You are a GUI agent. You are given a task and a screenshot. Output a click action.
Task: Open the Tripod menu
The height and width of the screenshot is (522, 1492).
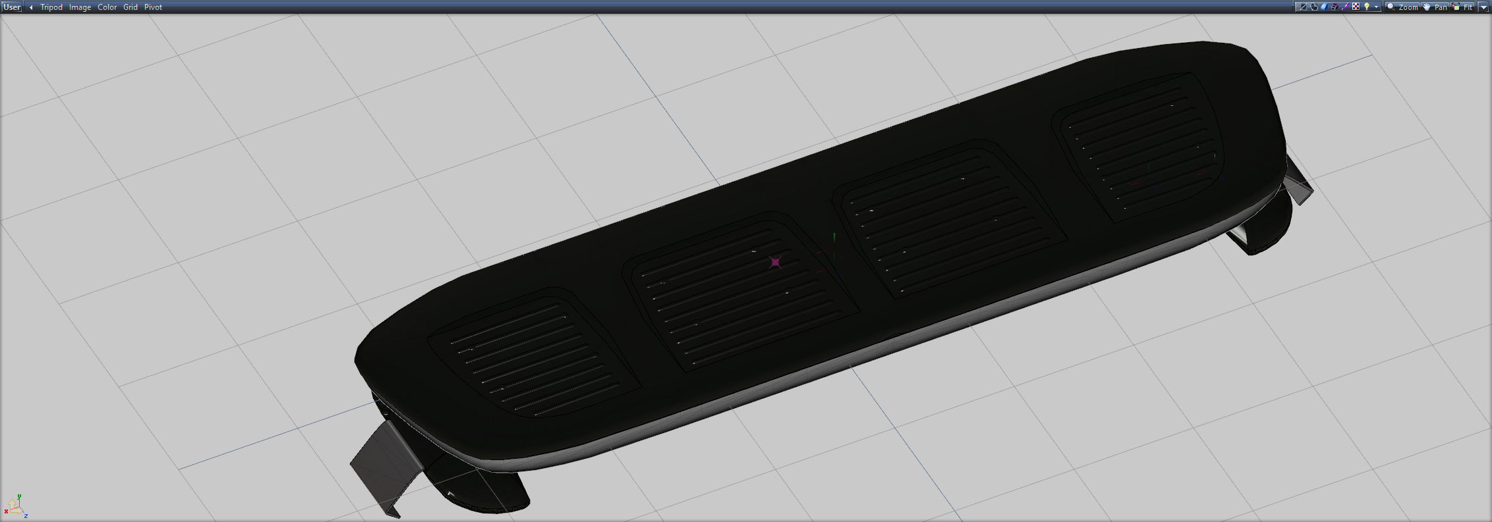coord(51,7)
